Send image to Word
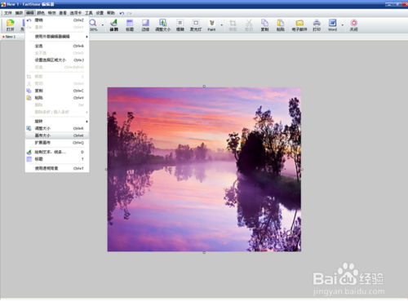 (x=332, y=25)
